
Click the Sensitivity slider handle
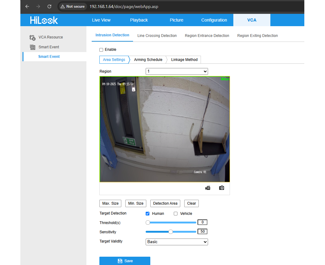(171, 232)
